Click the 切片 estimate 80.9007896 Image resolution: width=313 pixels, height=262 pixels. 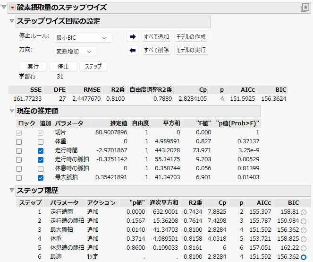[x=111, y=132]
